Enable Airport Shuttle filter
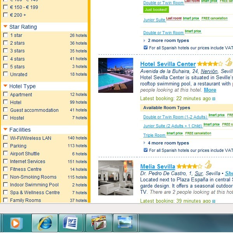The width and height of the screenshot is (233, 233). click(x=5, y=153)
